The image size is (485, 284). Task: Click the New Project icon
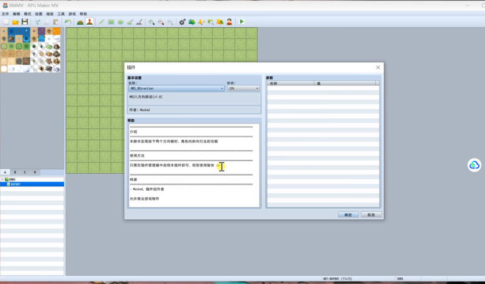[6, 22]
